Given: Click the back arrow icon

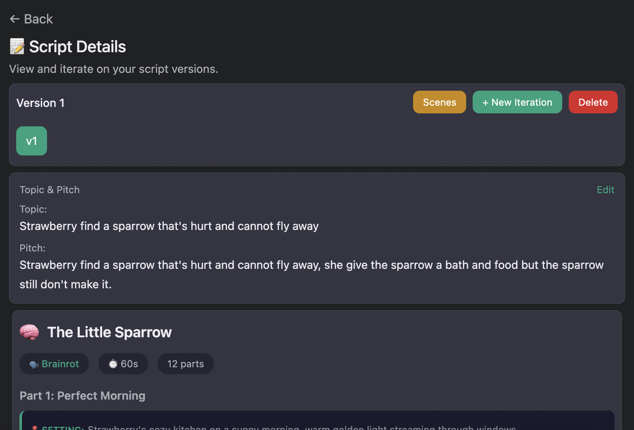Looking at the screenshot, I should (x=15, y=19).
